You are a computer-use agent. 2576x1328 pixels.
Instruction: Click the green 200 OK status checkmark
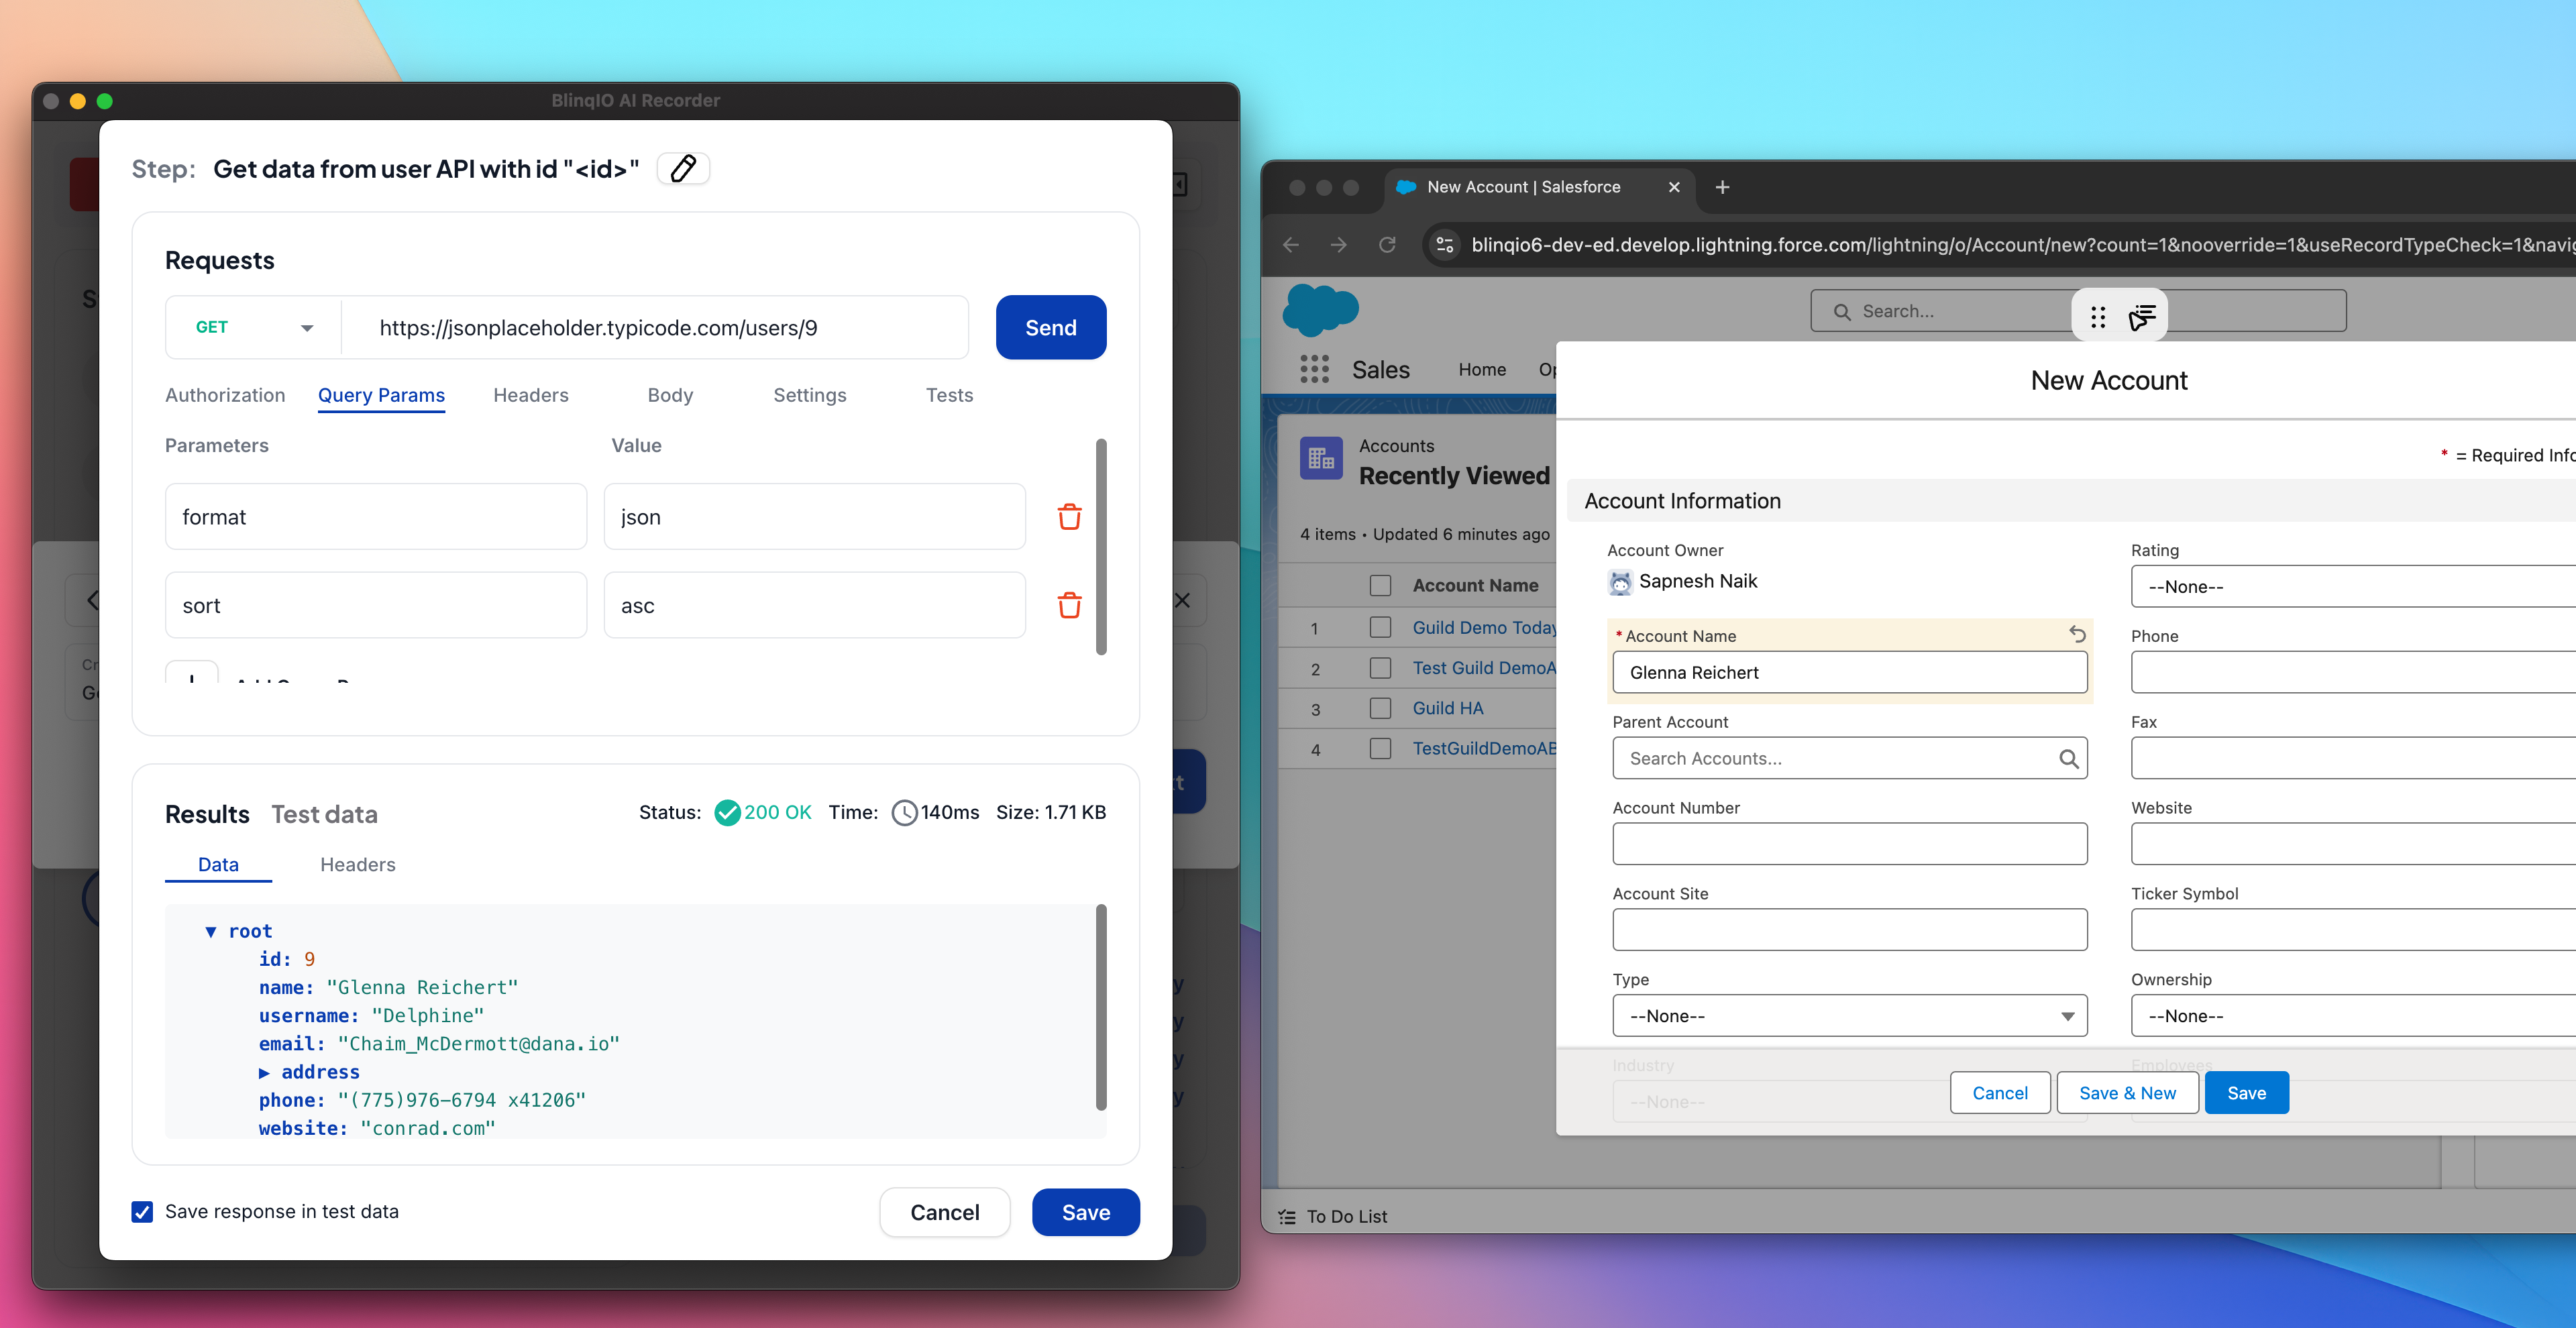coord(727,813)
